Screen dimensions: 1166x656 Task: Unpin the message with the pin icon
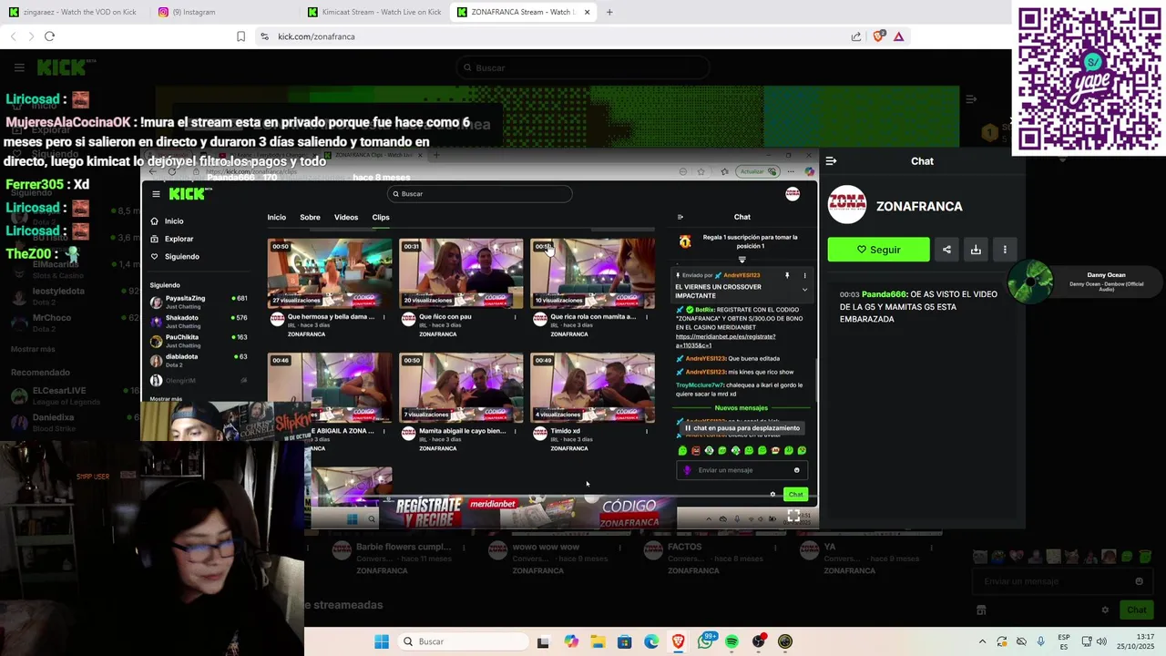[787, 275]
